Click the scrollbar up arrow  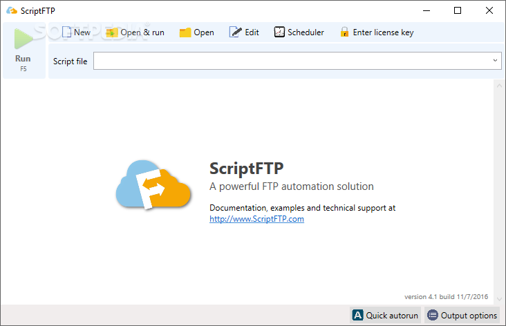click(x=499, y=86)
